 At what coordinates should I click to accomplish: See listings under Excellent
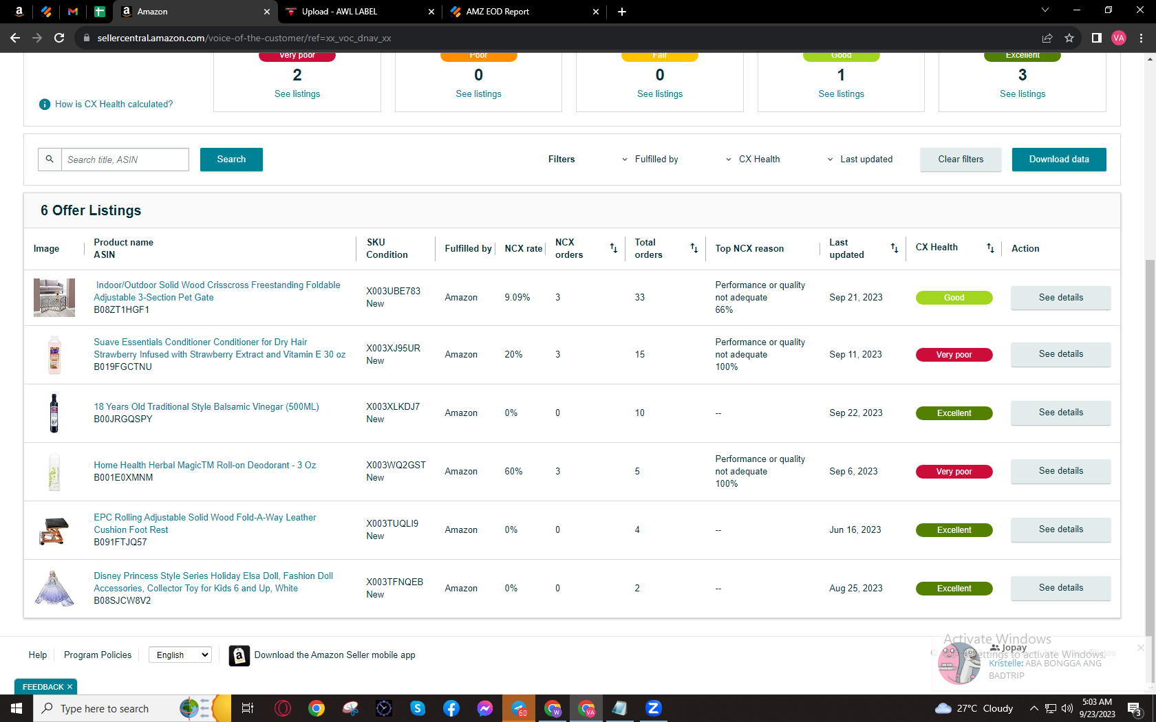tap(1023, 94)
